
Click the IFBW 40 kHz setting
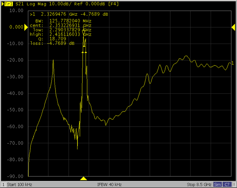click(x=109, y=184)
